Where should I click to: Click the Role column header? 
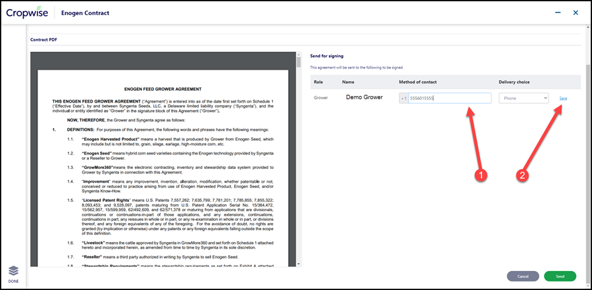[x=318, y=82]
